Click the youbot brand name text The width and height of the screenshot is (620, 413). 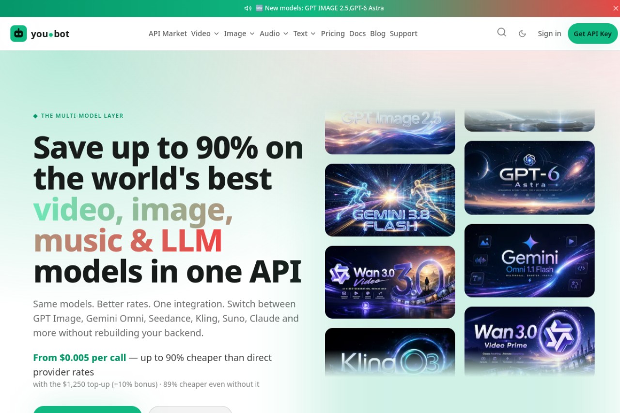tap(50, 33)
